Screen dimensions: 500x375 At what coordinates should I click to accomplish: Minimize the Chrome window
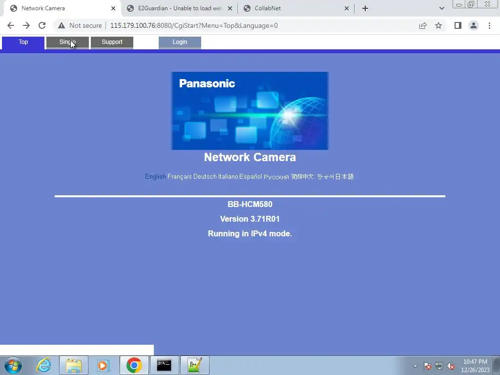click(459, 4)
